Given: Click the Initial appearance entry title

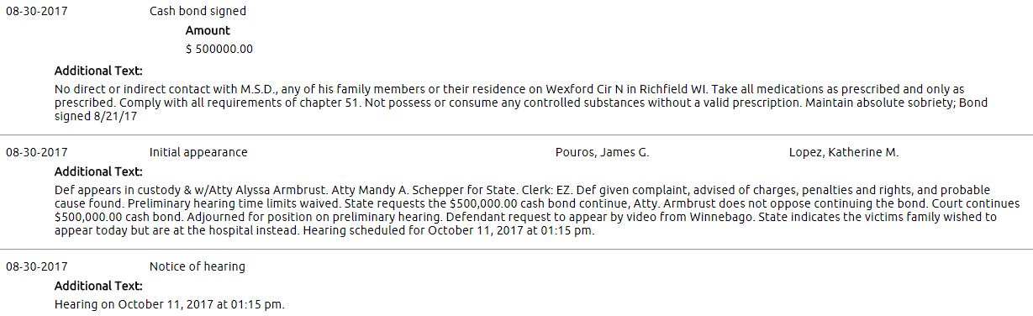Looking at the screenshot, I should [198, 153].
